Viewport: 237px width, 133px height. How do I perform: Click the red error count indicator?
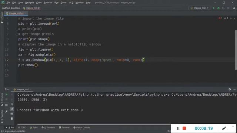point(220,18)
